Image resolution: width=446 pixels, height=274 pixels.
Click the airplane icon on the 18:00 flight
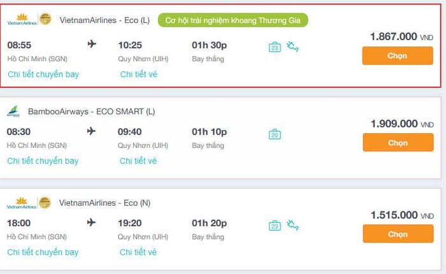pos(91,222)
